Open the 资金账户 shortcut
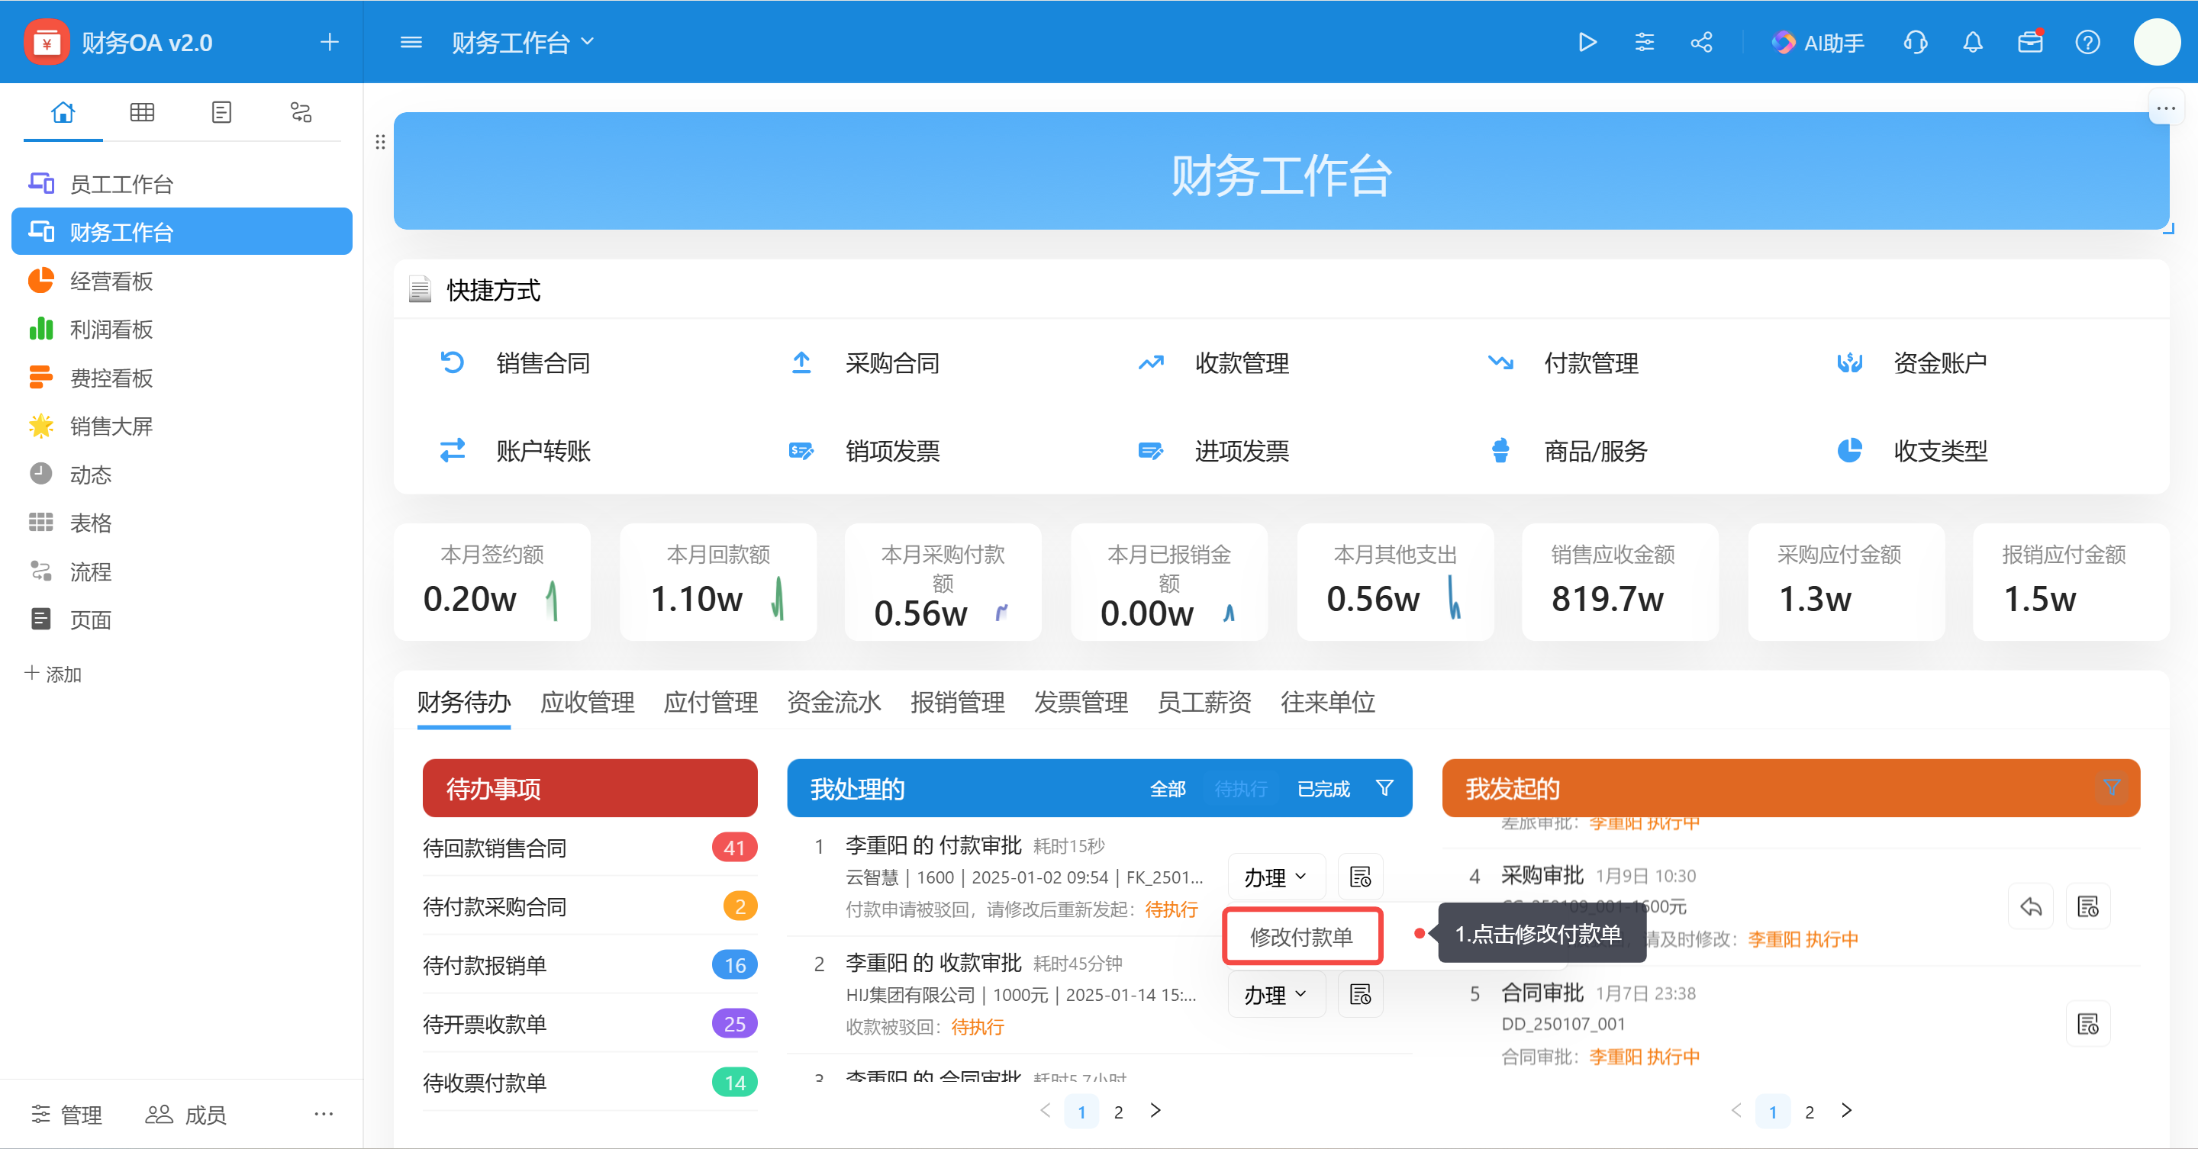Viewport: 2198px width, 1149px height. (1912, 363)
